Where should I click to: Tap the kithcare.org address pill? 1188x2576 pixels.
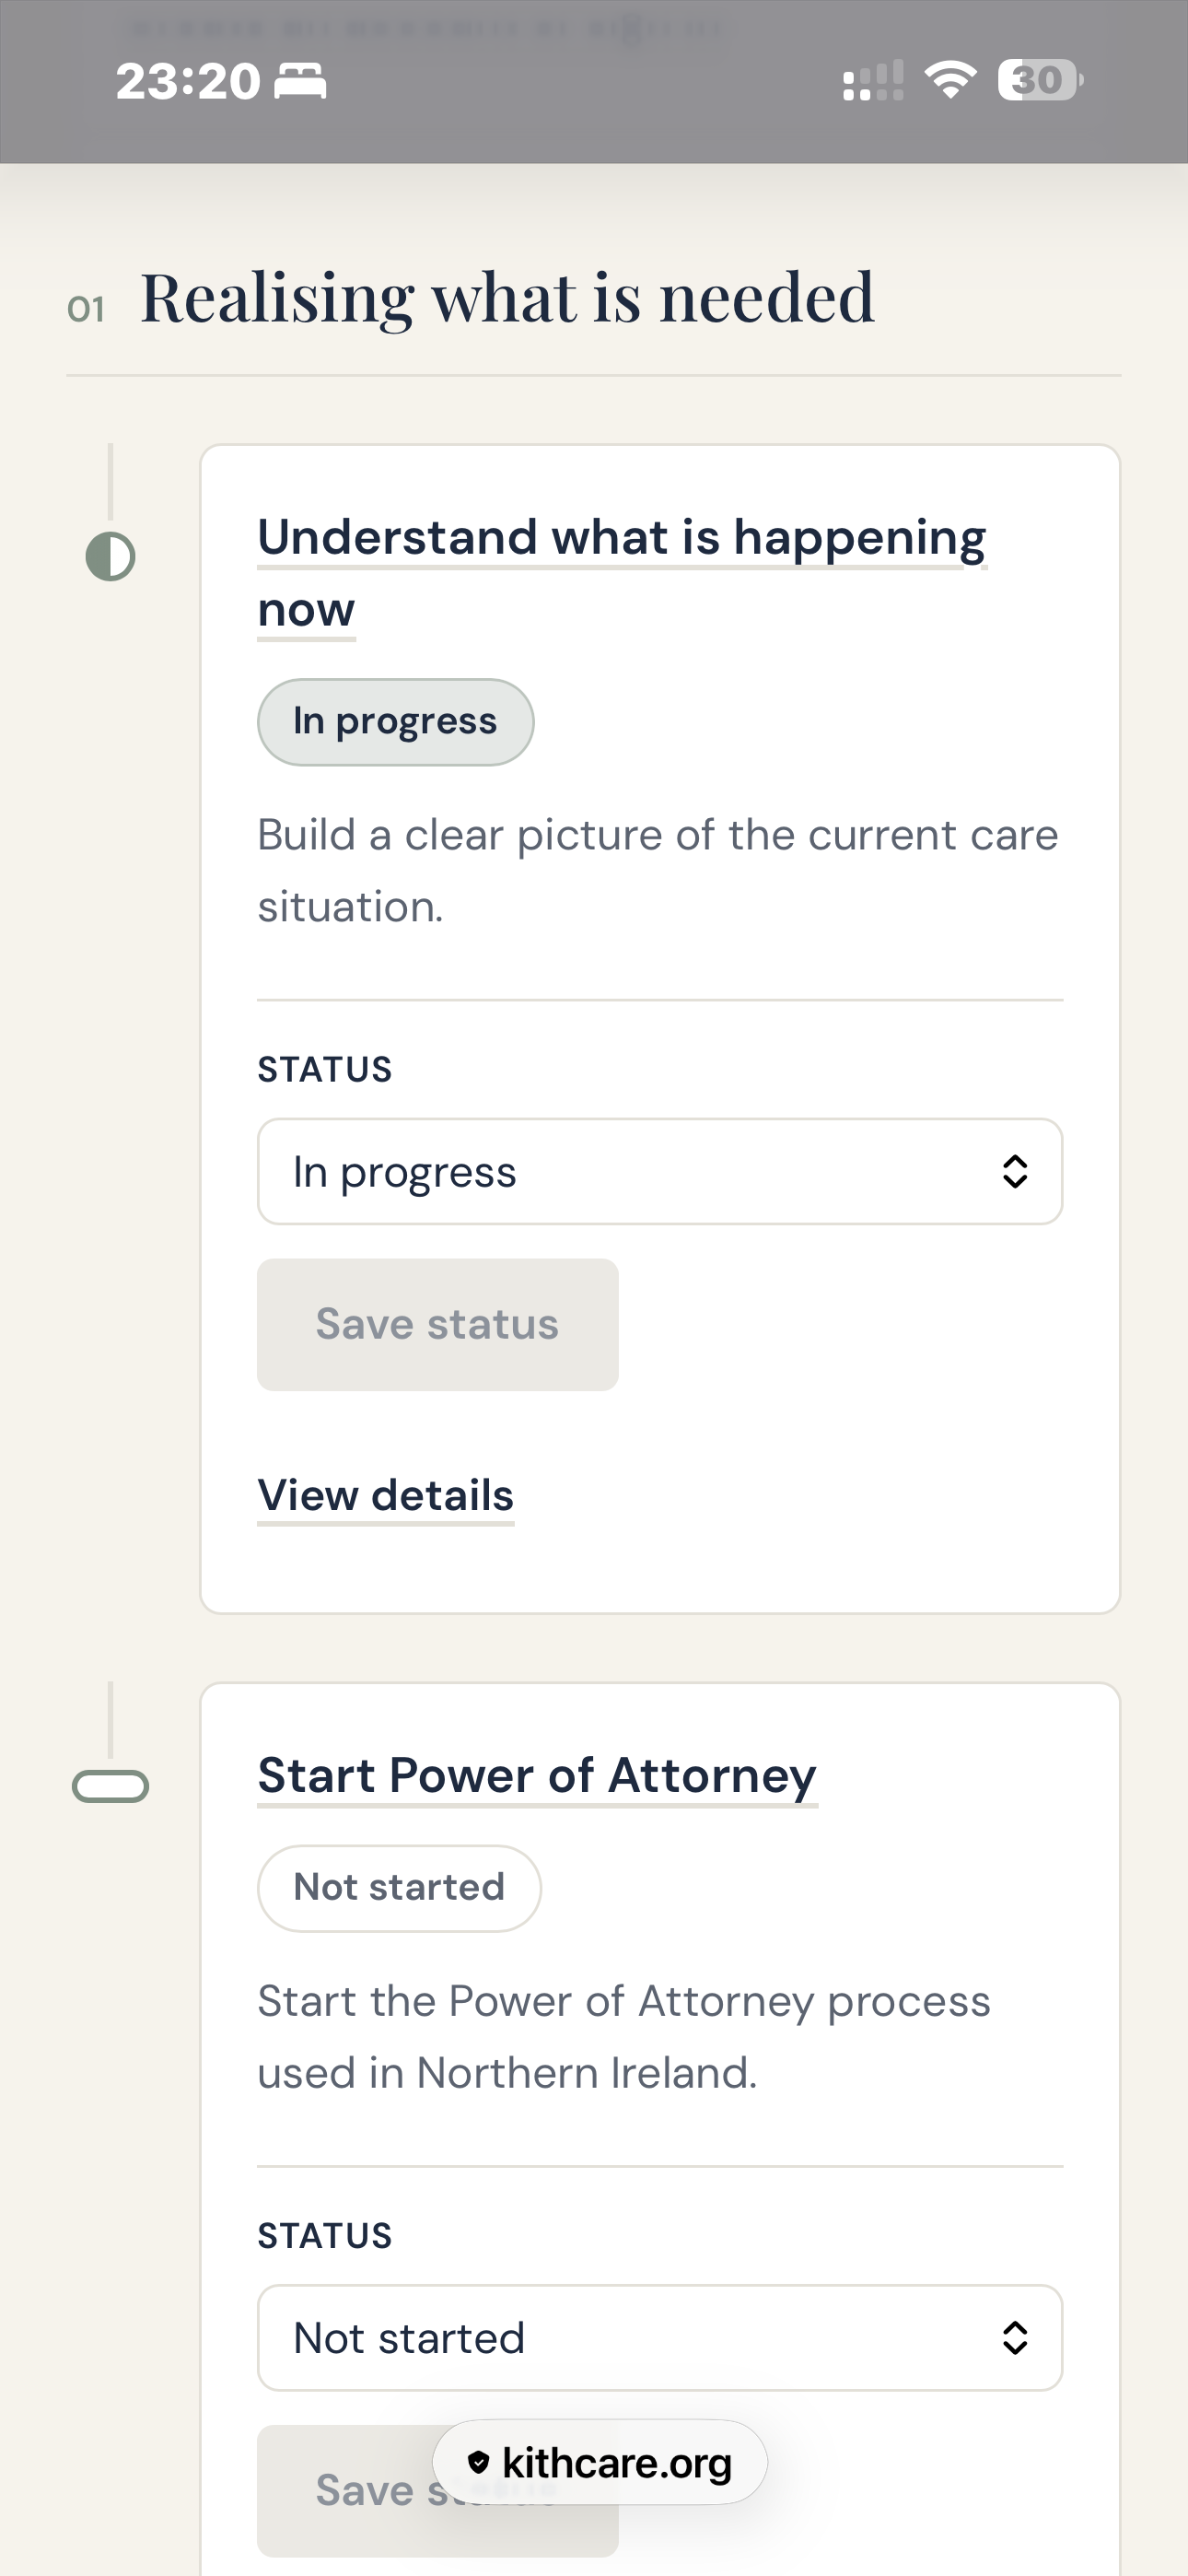[600, 2462]
